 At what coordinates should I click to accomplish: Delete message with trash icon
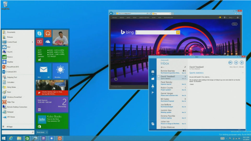[242, 63]
